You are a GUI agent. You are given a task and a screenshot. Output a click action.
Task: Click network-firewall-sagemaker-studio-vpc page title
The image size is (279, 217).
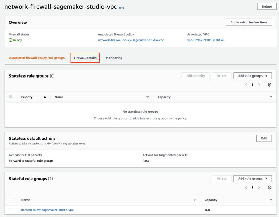click(60, 7)
